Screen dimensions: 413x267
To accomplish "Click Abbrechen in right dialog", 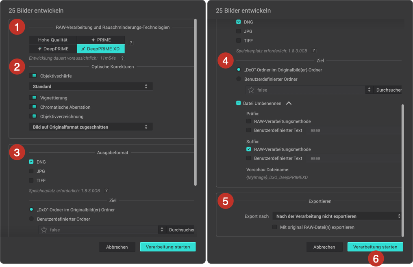I will tap(324, 247).
